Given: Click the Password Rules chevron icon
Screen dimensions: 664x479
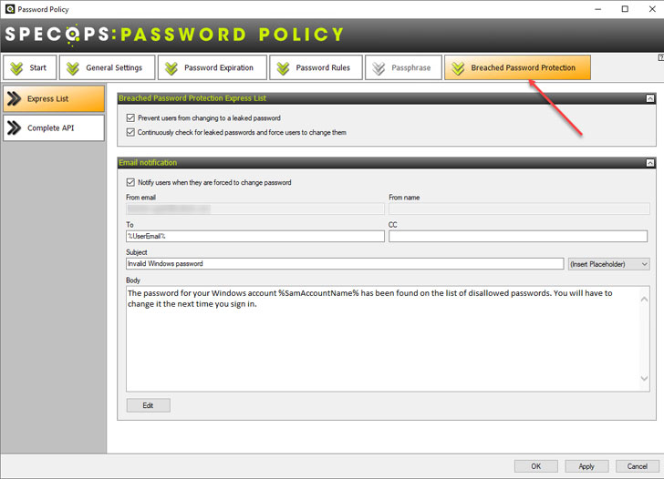Looking at the screenshot, I should pos(284,68).
